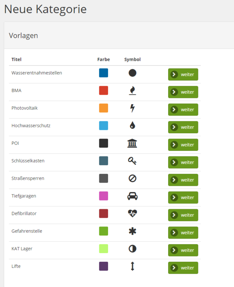Click the half-circle KAT Lager icon
Image resolution: width=234 pixels, height=287 pixels.
pos(132,249)
